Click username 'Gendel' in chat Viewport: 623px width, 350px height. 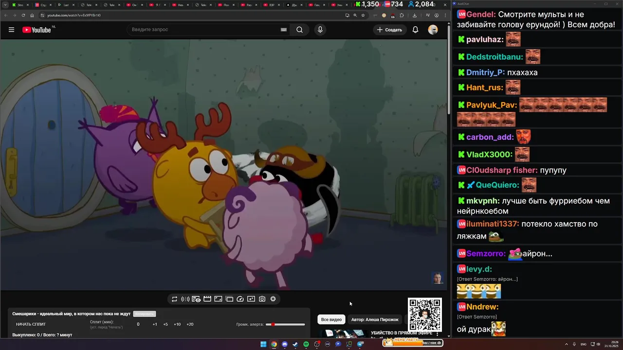481,15
